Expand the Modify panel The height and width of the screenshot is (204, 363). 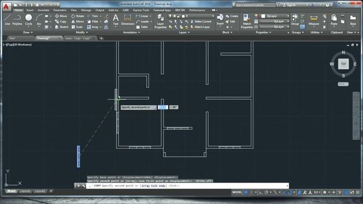click(82, 32)
